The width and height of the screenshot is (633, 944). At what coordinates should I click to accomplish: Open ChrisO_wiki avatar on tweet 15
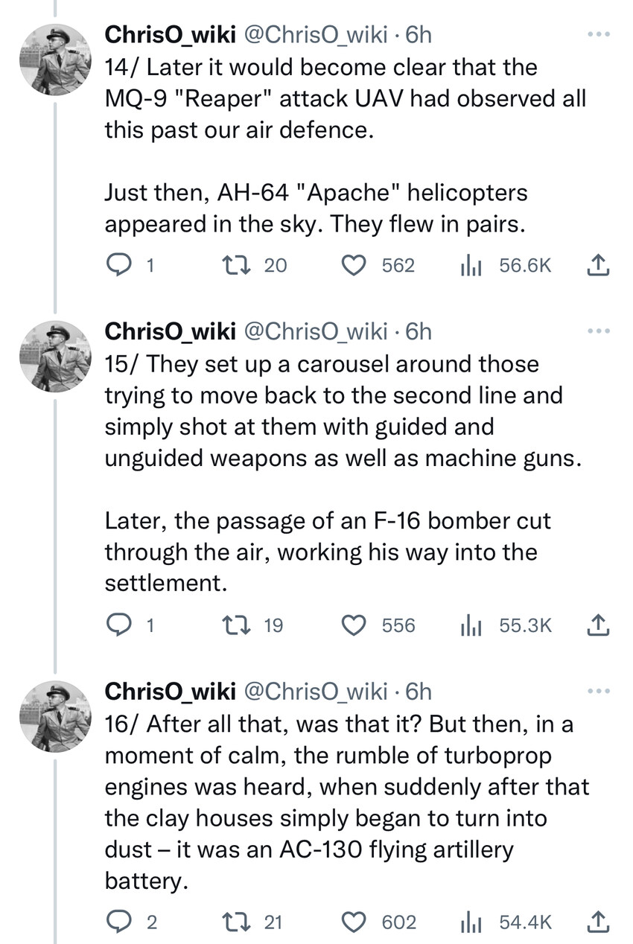(x=54, y=357)
